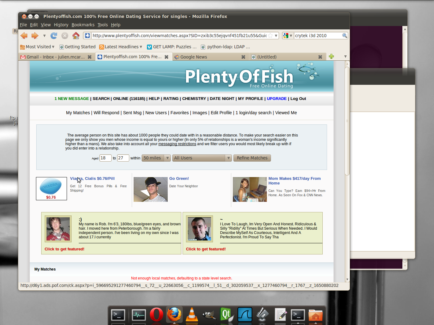Launch Opera from the dock
Screen dimensions: 434x325
point(157,315)
